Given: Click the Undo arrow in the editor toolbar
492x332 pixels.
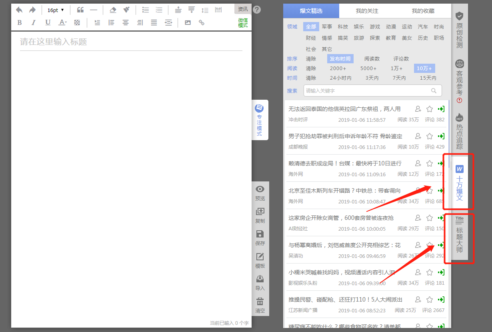Looking at the screenshot, I should [x=19, y=10].
